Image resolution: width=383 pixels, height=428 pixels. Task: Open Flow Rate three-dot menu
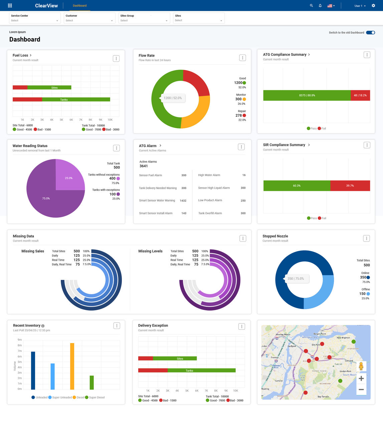click(x=242, y=58)
